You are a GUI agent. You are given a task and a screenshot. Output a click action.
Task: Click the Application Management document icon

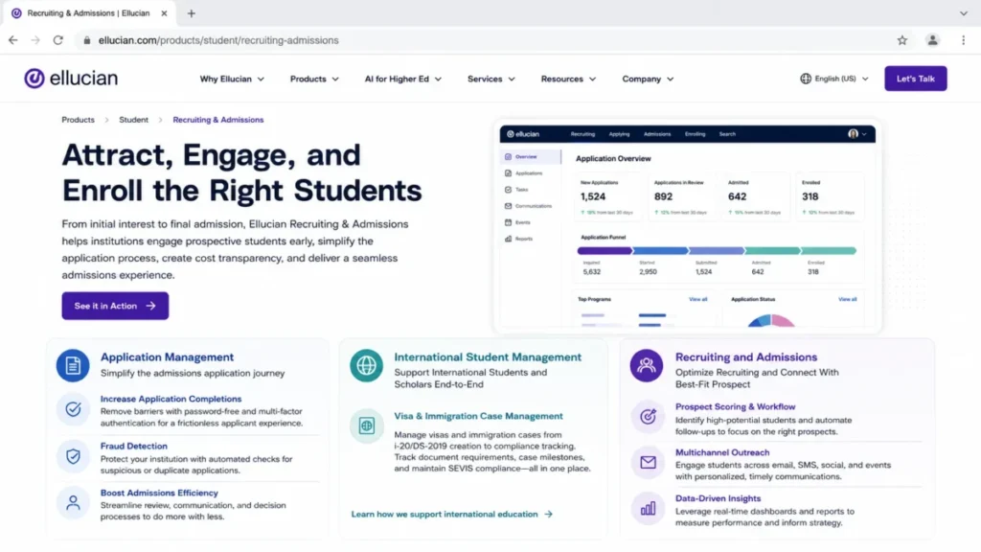pyautogui.click(x=73, y=365)
